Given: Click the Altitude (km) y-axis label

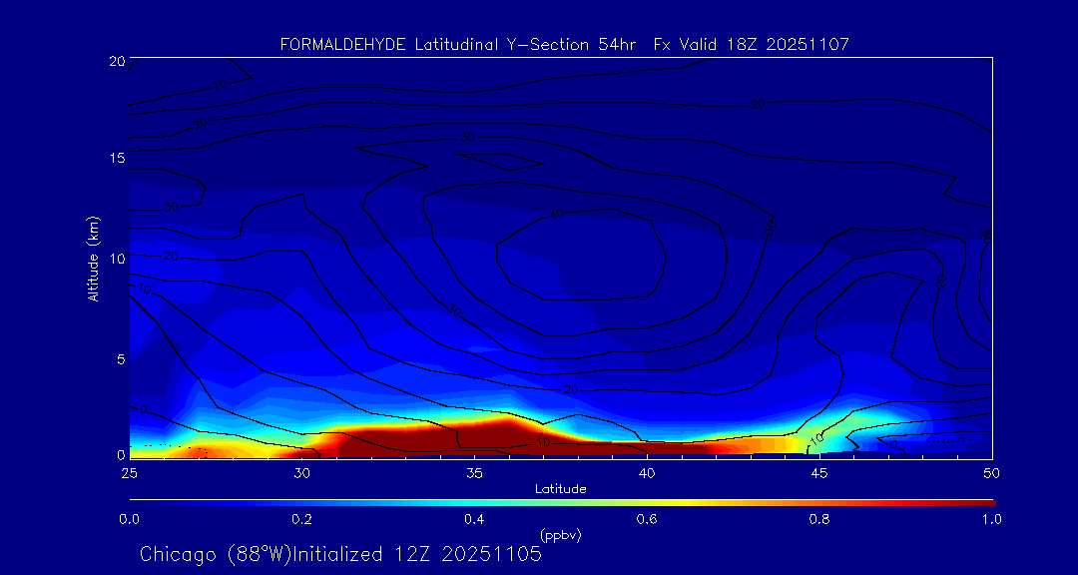Looking at the screenshot, I should click(x=93, y=258).
